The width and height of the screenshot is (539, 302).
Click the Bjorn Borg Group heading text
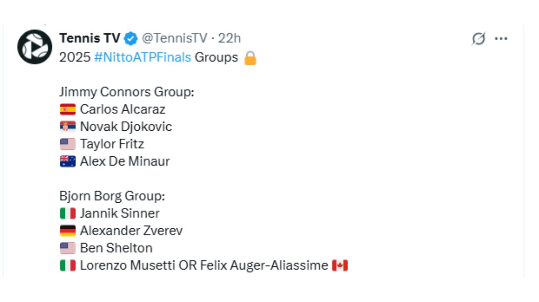pyautogui.click(x=112, y=196)
